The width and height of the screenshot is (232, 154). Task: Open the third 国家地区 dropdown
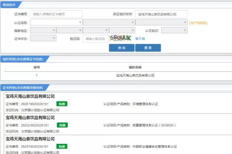(96, 30)
